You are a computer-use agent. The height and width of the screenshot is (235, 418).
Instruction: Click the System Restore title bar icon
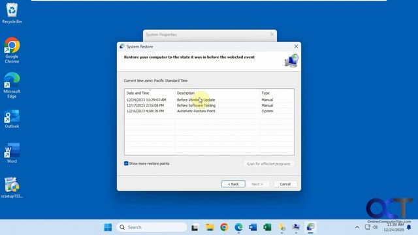[x=122, y=46]
